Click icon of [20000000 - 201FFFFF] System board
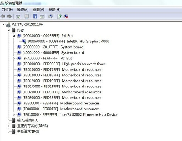The height and width of the screenshot is (141, 182). [19, 47]
